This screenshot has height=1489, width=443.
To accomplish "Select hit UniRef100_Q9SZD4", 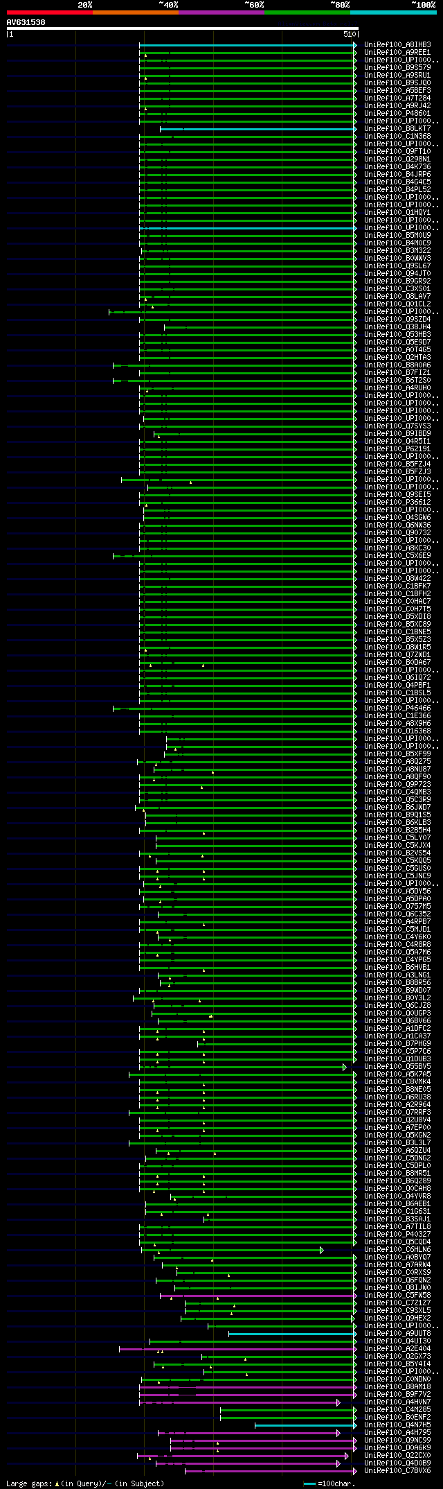I will tap(397, 320).
